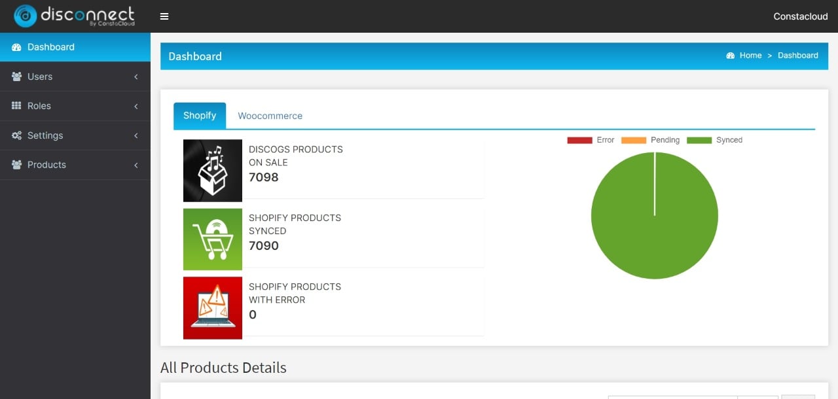This screenshot has height=399, width=838.
Task: Click the Shopify error laptop warning image
Action: tap(213, 308)
